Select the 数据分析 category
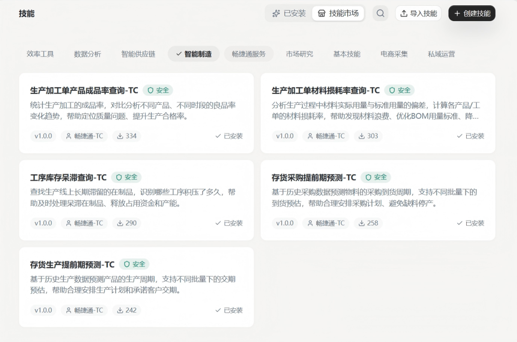Viewport: 517px width, 342px height. (88, 54)
